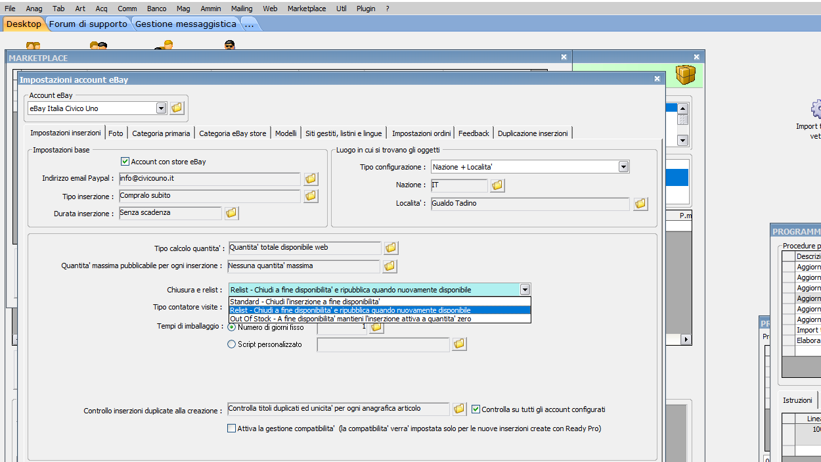Screen dimensions: 821x462
Task: Close the Impostazioni account eBay window
Action: [657, 79]
